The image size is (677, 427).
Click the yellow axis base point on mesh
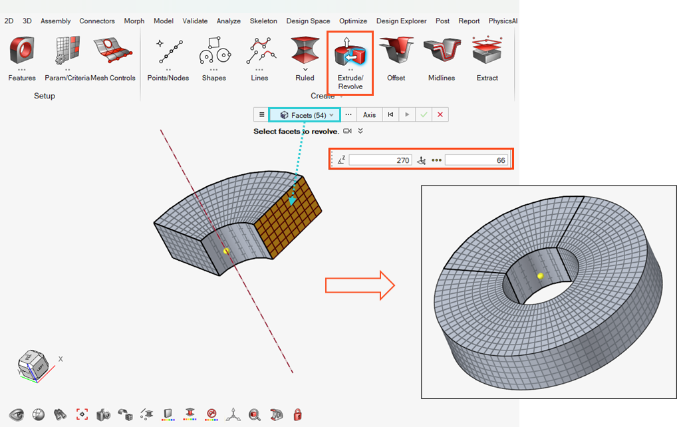tap(226, 251)
